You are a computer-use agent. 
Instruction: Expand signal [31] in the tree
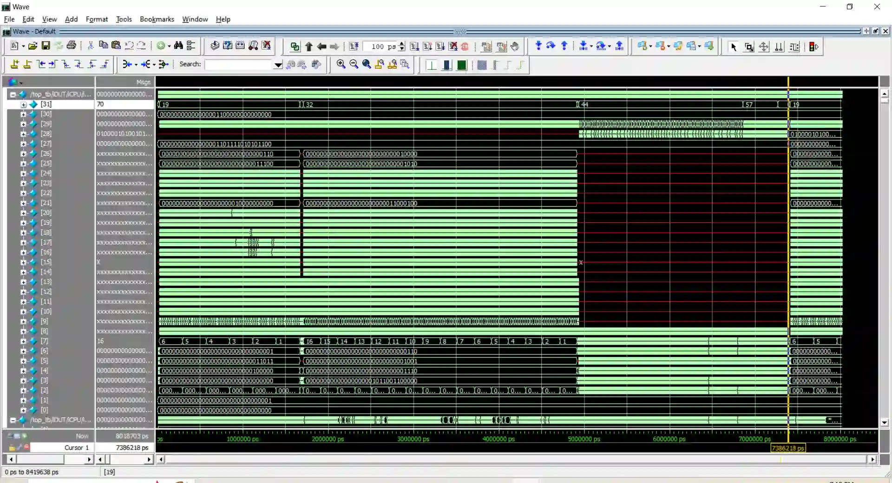[x=24, y=104]
